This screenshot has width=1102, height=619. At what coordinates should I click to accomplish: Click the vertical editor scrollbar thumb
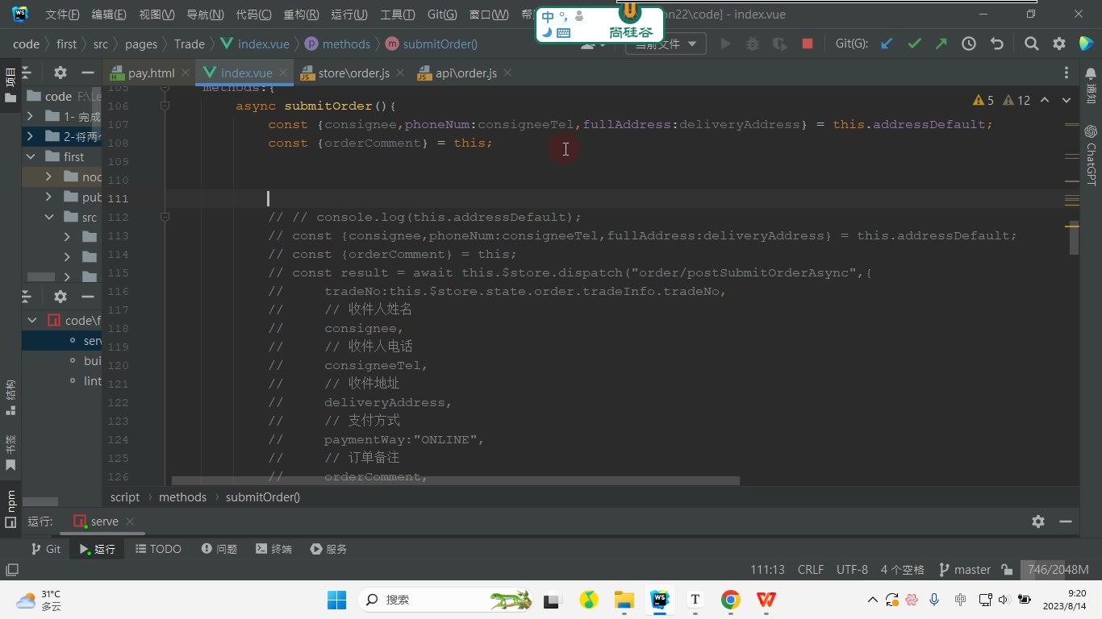1074,238
